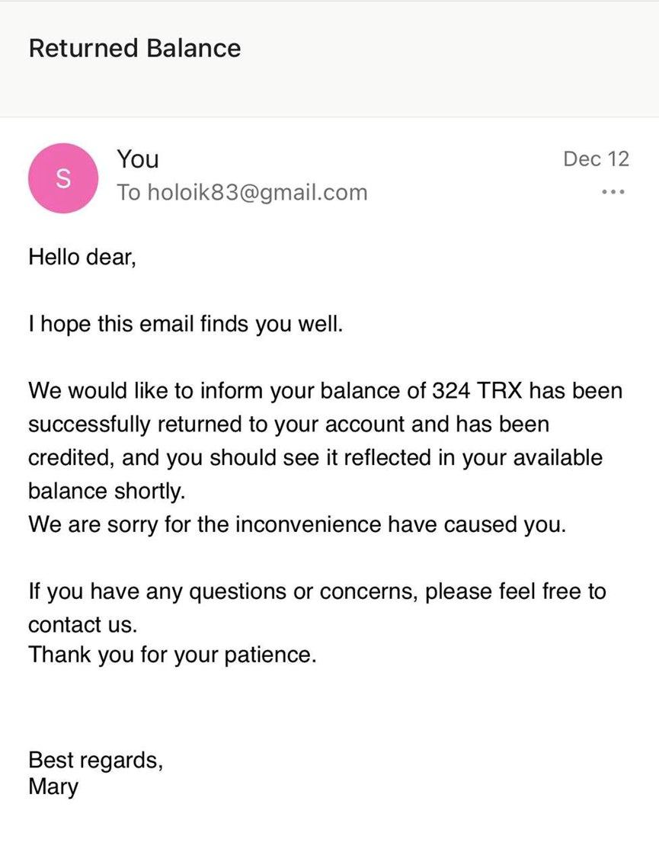
Task: Click the line starting 'credited, and you should'
Action: 315,458
